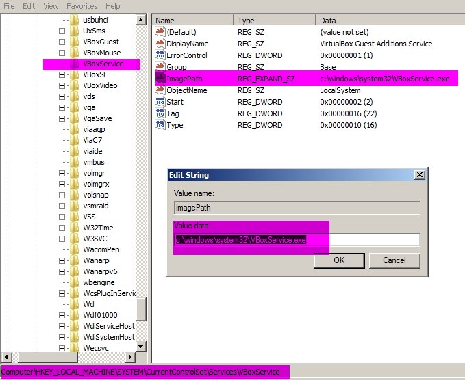The width and height of the screenshot is (465, 380).
Task: Expand the UxSms registry key
Action: coord(62,31)
